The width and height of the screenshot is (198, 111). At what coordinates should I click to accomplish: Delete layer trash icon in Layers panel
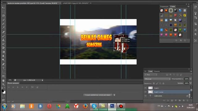pyautogui.click(x=187, y=101)
